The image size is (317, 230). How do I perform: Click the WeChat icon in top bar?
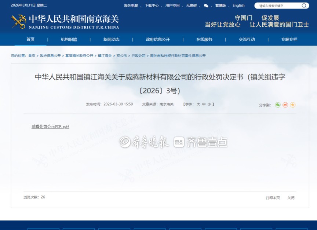[x=206, y=6]
